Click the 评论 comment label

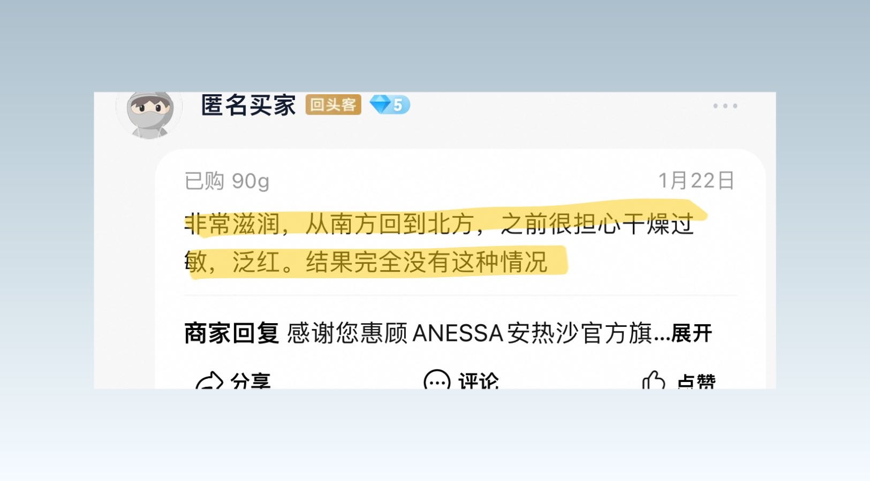[x=478, y=381]
